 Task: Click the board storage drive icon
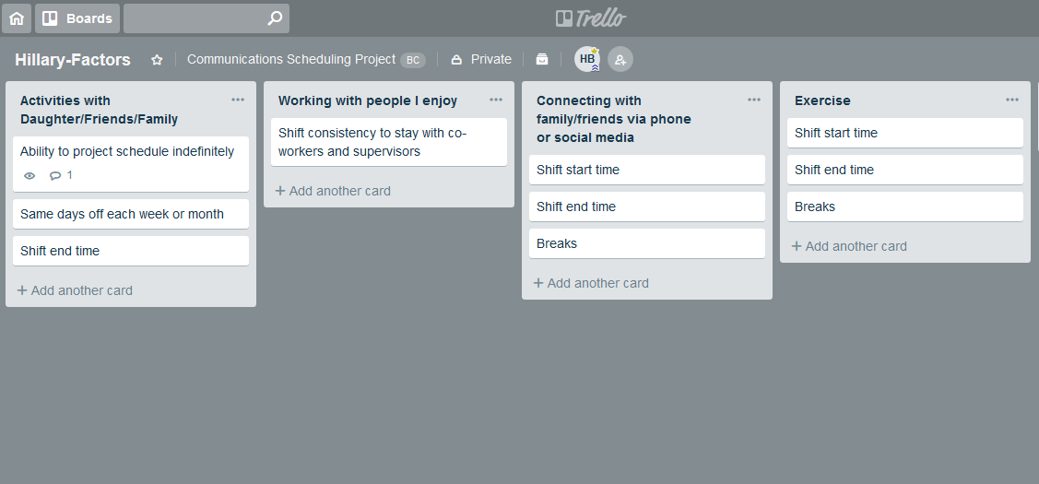coord(542,59)
